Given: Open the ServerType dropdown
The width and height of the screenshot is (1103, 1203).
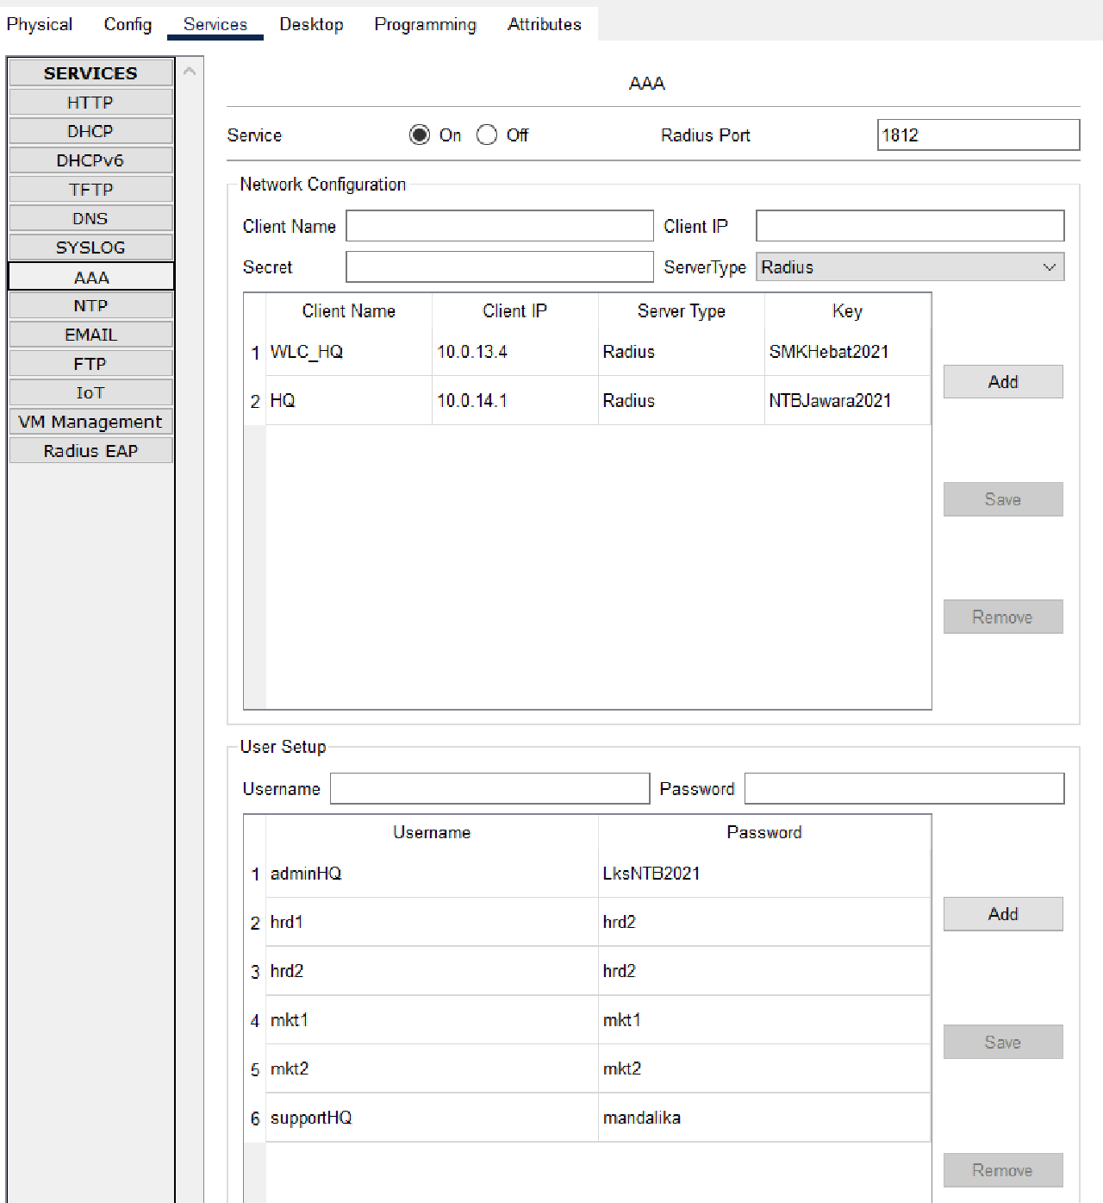Looking at the screenshot, I should tap(1048, 266).
